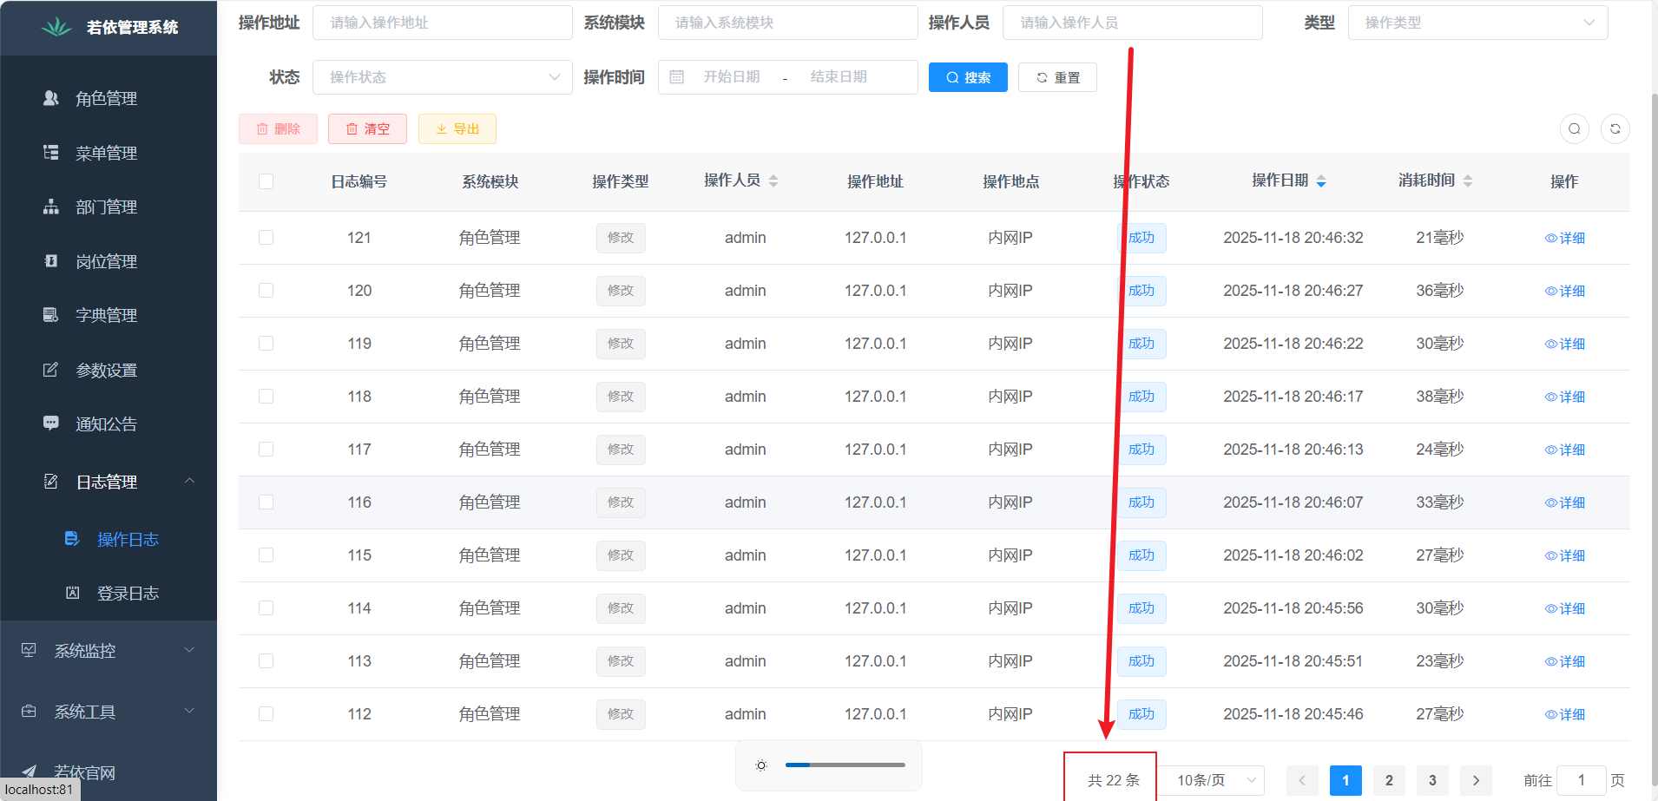Open the 字典管理 menu item
The width and height of the screenshot is (1658, 801).
click(x=109, y=315)
